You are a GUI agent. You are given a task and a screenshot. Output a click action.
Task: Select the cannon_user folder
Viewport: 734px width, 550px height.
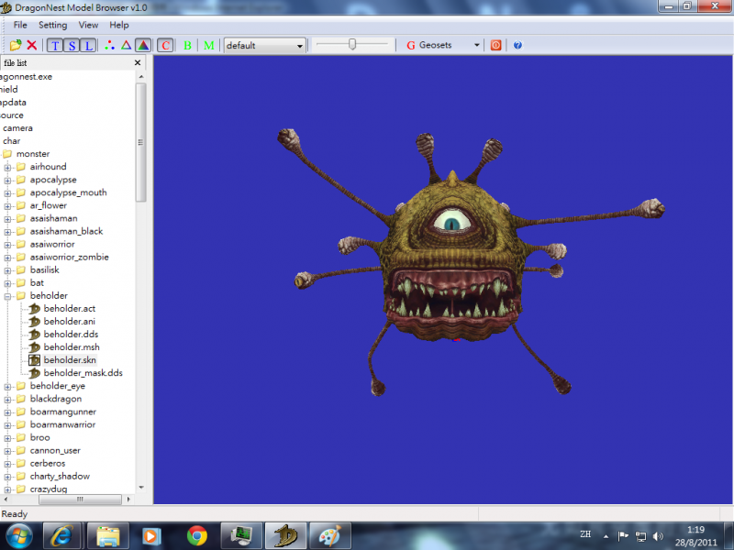coord(55,450)
